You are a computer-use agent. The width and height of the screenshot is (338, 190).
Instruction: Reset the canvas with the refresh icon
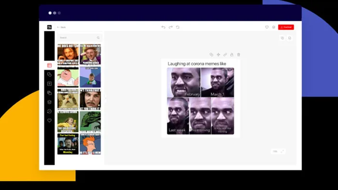coord(178,27)
